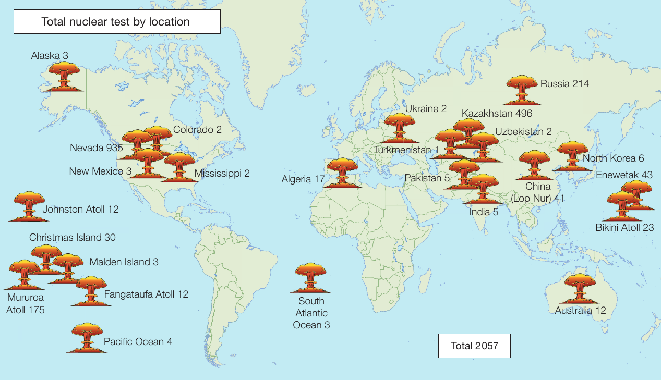661x381 pixels.
Task: Click the Ukraine mushroom cloud icon
Action: click(400, 128)
